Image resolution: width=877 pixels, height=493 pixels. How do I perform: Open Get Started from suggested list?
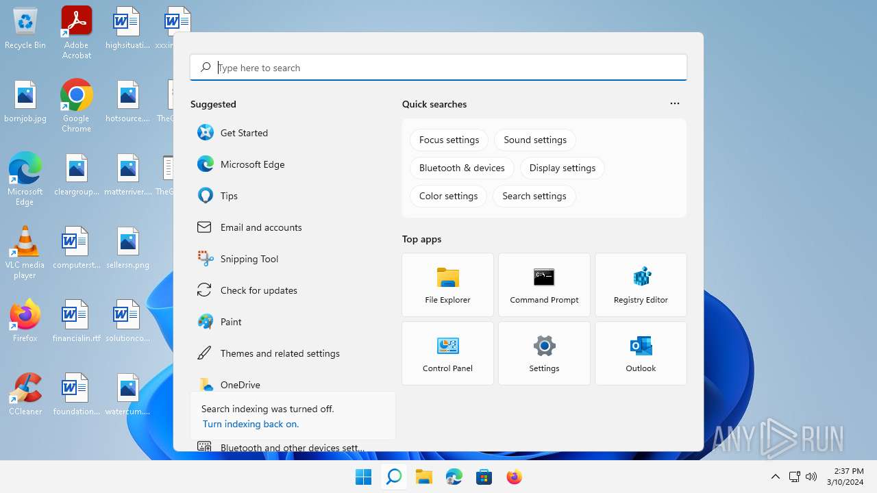pos(293,133)
